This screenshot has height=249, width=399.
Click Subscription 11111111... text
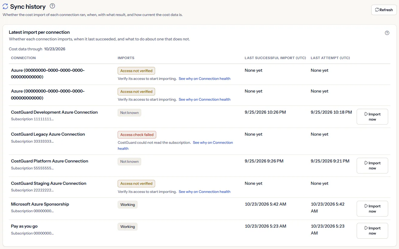[32, 119]
